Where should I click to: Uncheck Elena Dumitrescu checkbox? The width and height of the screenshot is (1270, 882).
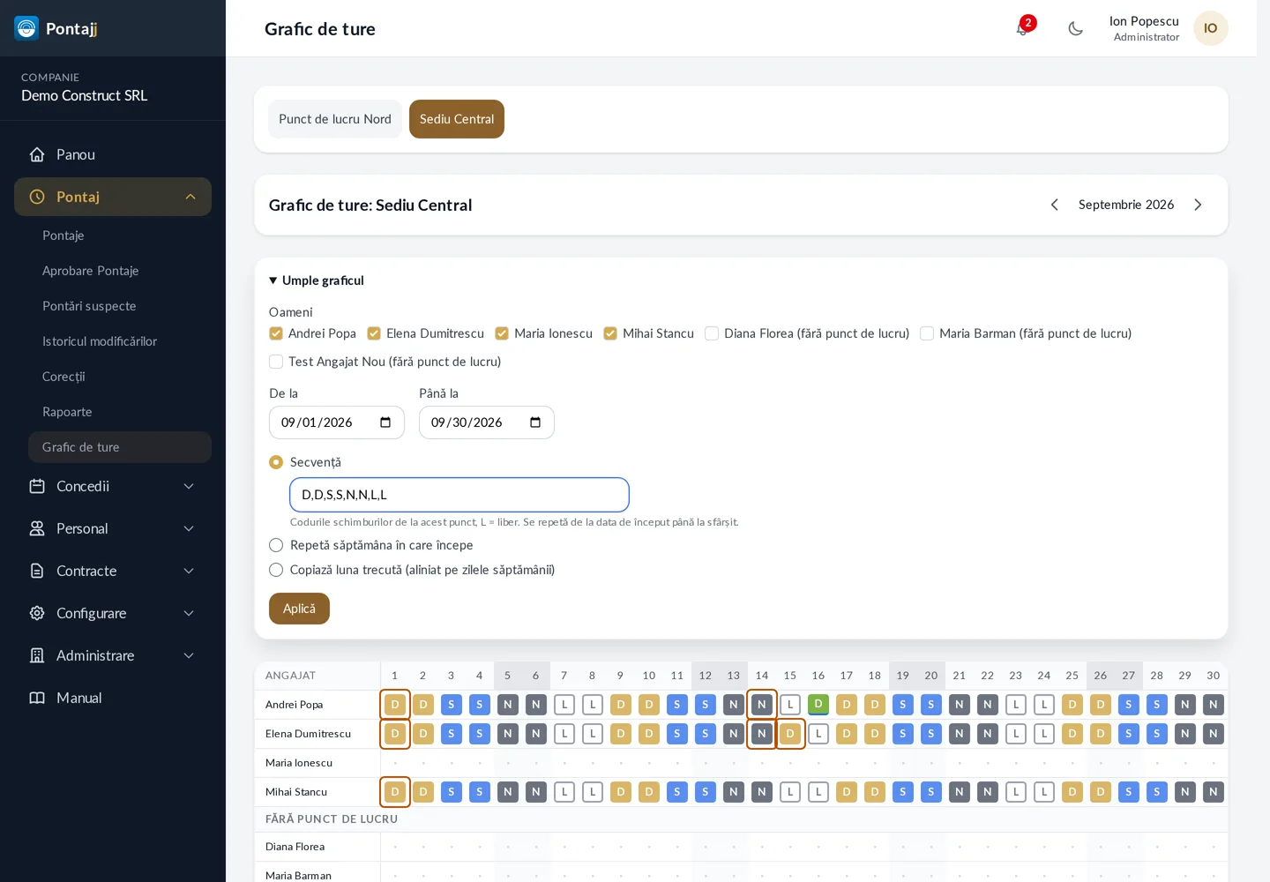(374, 333)
